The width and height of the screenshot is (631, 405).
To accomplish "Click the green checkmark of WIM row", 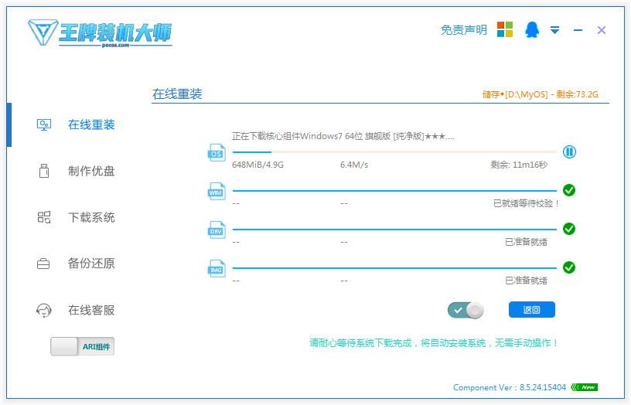I will point(569,190).
